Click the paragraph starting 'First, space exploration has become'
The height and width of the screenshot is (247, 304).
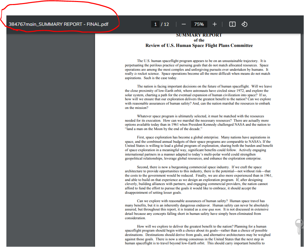tap(199, 148)
